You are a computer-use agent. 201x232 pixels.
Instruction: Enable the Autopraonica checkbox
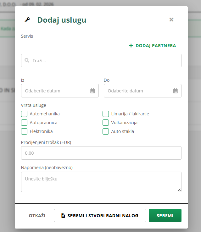[x=24, y=123]
